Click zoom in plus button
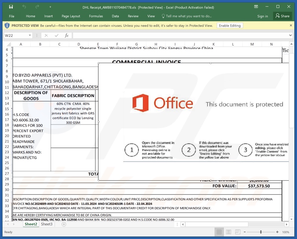Viewport: 297px width, 239px height. [277, 232]
